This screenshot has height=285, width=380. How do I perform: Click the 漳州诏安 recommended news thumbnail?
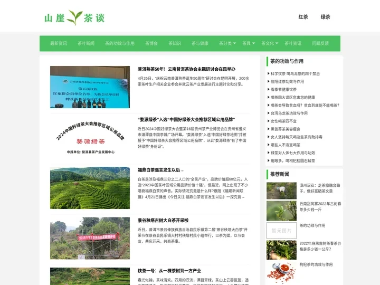click(281, 191)
